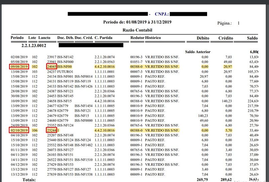This screenshot has height=182, width=269.
Task: Select the date 04/11/2019
Action: 19,155
